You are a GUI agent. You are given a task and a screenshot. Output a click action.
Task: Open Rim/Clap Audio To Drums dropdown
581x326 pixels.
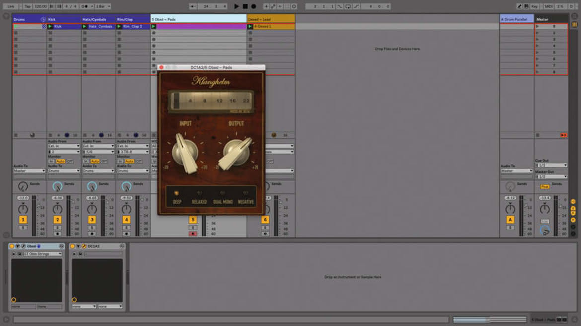point(133,171)
